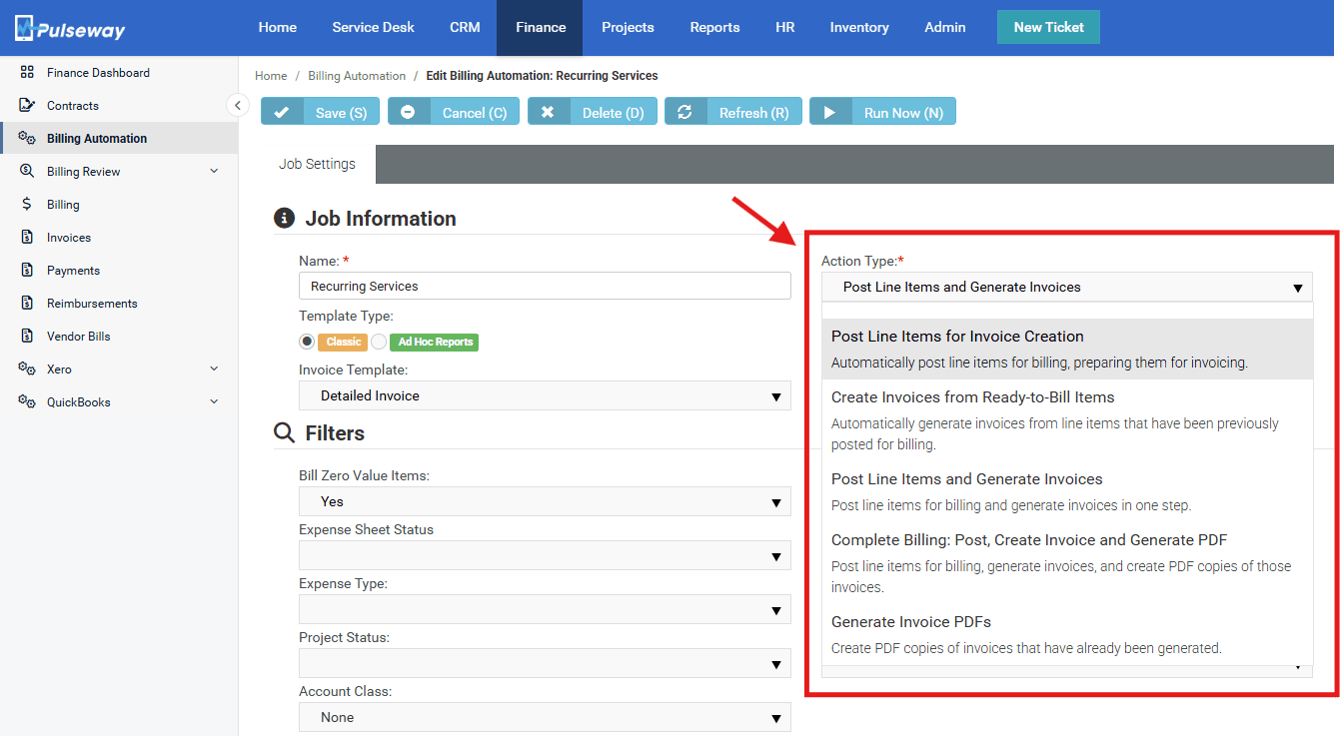Click the Vendor Bills sidebar icon
The image size is (1340, 736).
tap(27, 337)
